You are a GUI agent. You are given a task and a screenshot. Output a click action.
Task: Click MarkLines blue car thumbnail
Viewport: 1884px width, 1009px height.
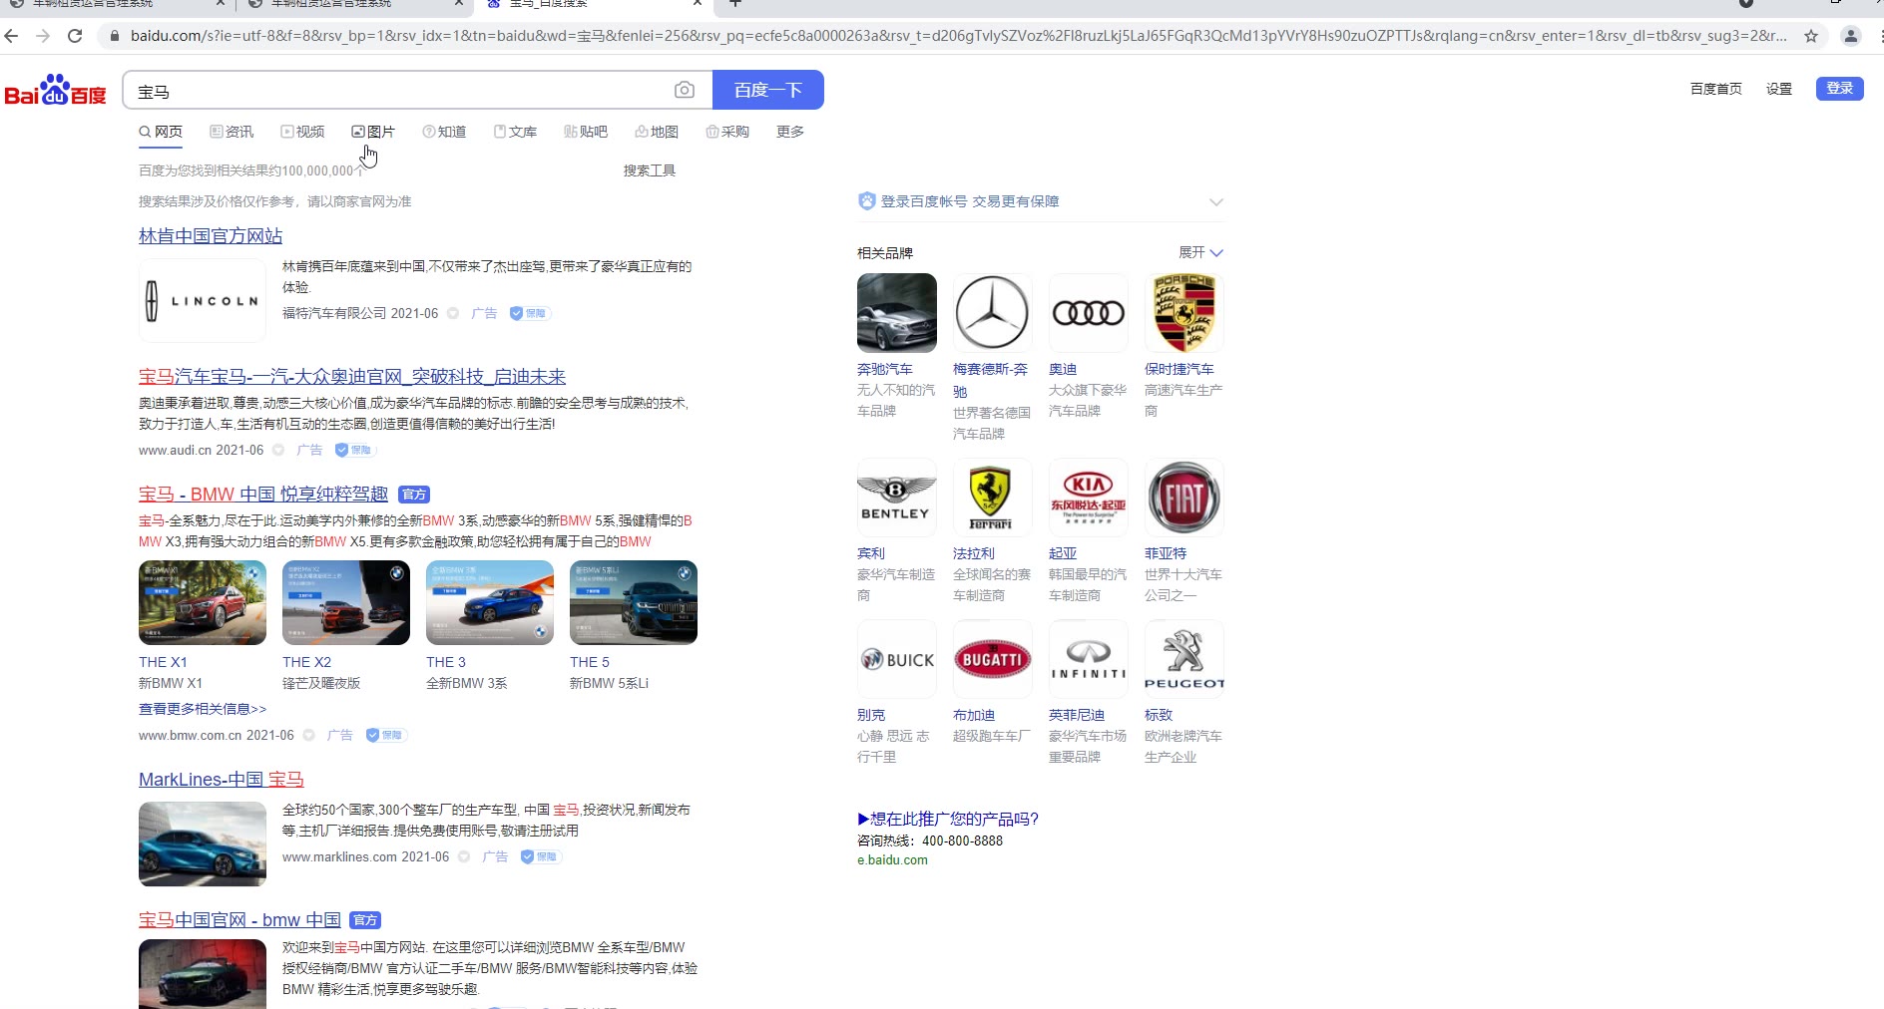(x=203, y=844)
